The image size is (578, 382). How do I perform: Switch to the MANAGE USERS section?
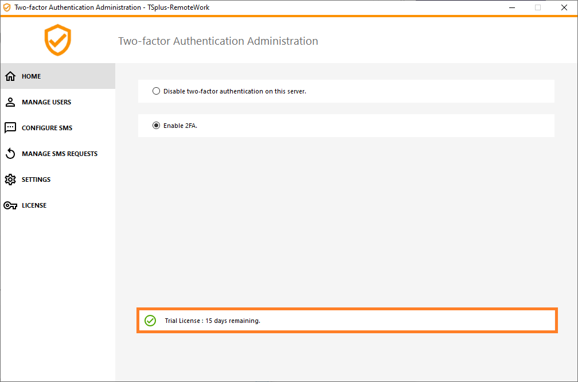[46, 102]
